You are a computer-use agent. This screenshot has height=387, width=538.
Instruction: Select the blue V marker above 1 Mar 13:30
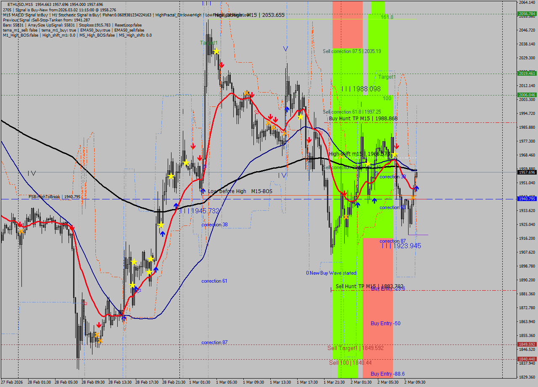(x=286, y=50)
